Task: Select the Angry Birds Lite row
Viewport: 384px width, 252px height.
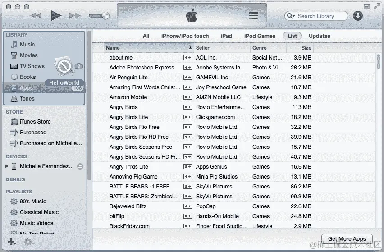Action: tap(233, 117)
